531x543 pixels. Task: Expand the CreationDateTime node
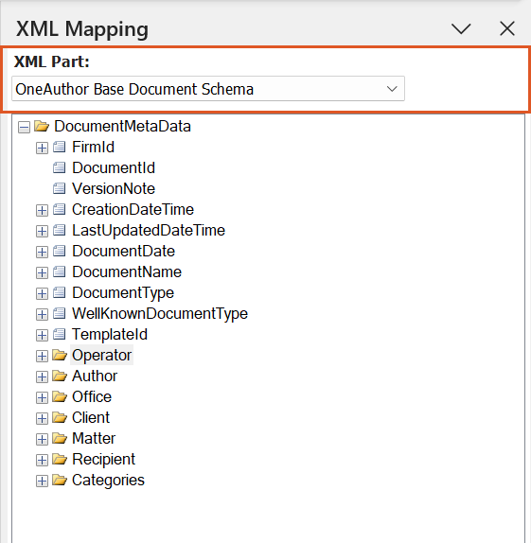(42, 210)
